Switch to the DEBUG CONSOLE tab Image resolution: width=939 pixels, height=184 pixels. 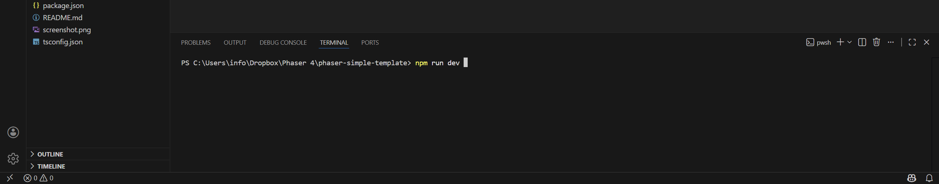tap(283, 43)
